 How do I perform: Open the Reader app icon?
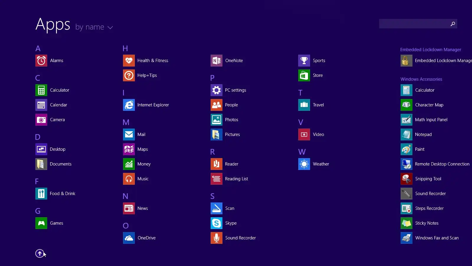point(217,164)
